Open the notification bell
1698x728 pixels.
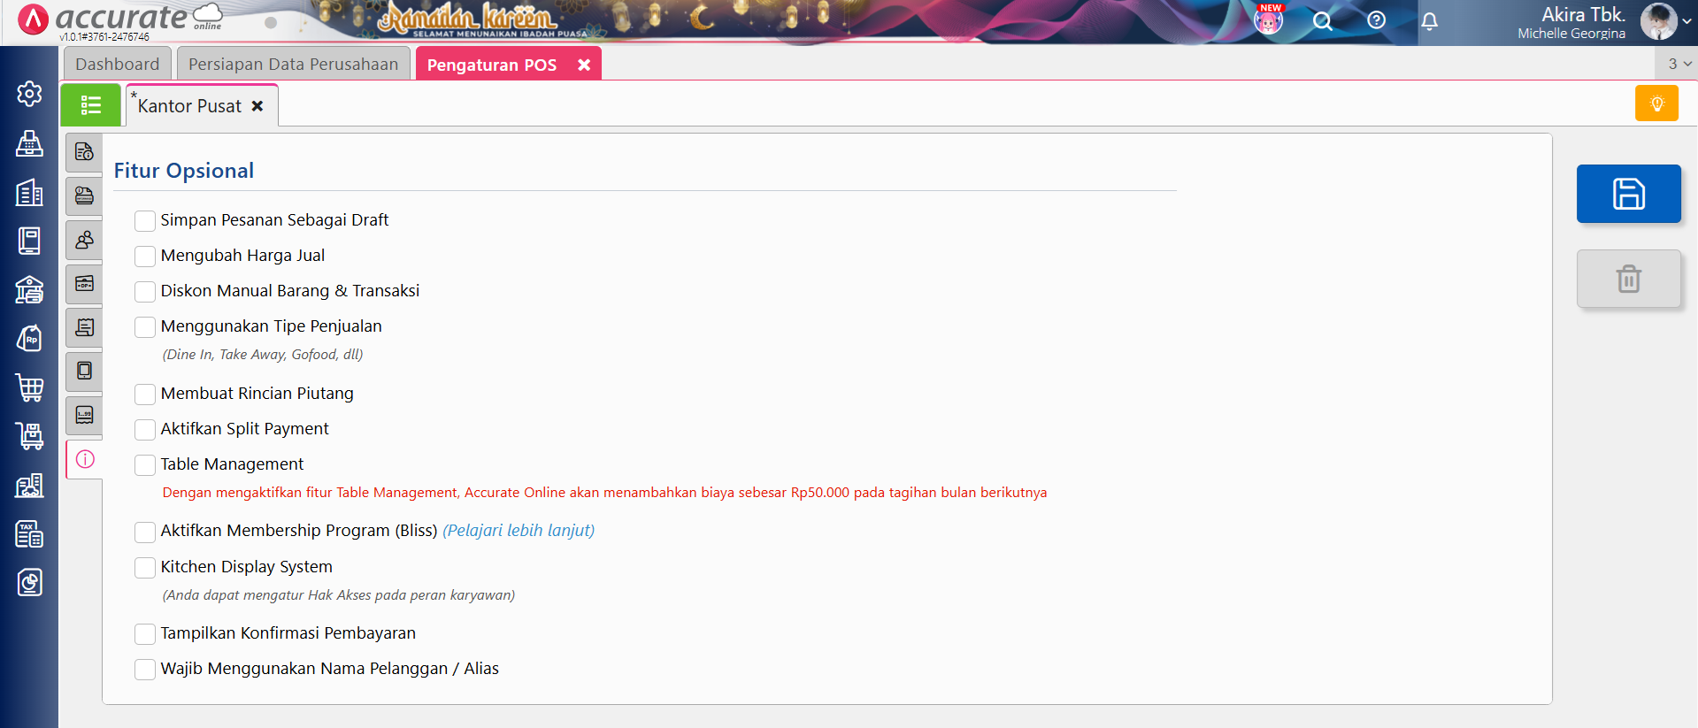click(1429, 21)
